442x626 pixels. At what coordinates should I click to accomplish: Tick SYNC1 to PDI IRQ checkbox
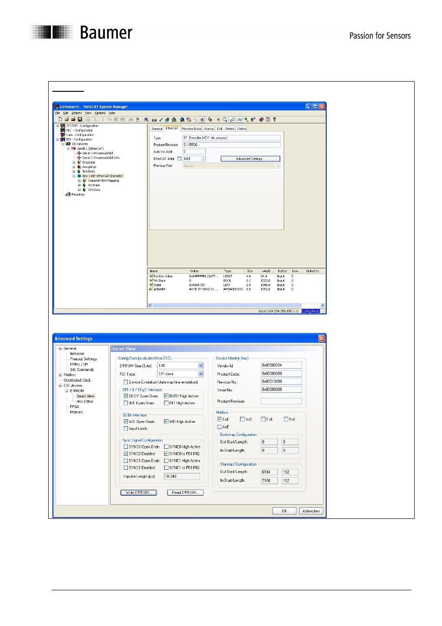pyautogui.click(x=166, y=467)
